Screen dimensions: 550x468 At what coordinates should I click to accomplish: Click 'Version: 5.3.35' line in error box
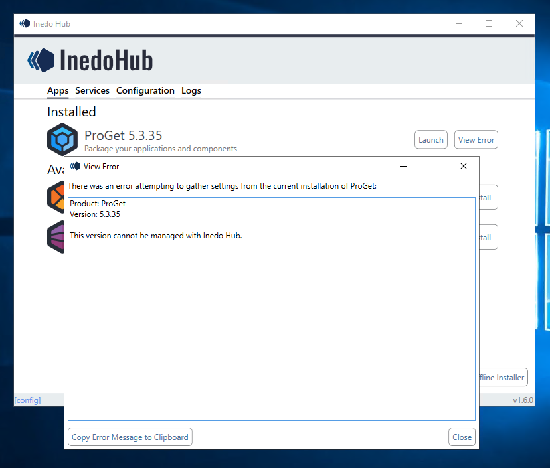pos(95,214)
